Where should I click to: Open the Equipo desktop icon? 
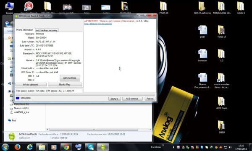pyautogui.click(x=9, y=8)
